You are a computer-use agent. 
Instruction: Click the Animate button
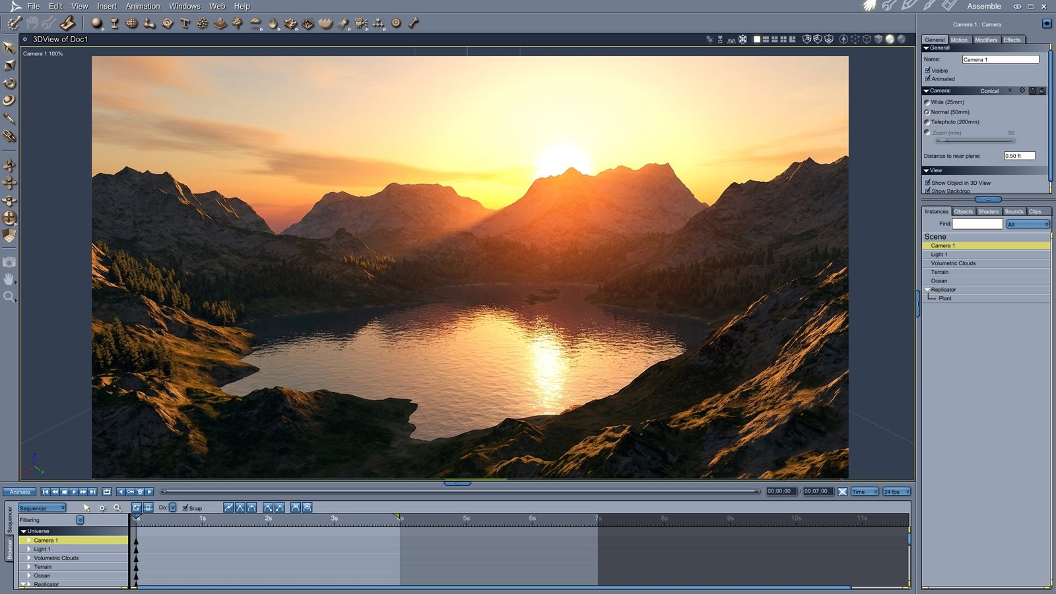click(19, 492)
